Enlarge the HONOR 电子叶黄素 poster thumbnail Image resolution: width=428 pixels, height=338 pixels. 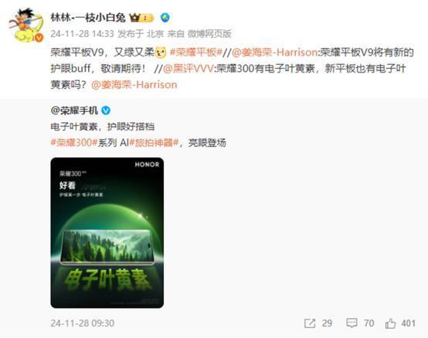tap(107, 233)
